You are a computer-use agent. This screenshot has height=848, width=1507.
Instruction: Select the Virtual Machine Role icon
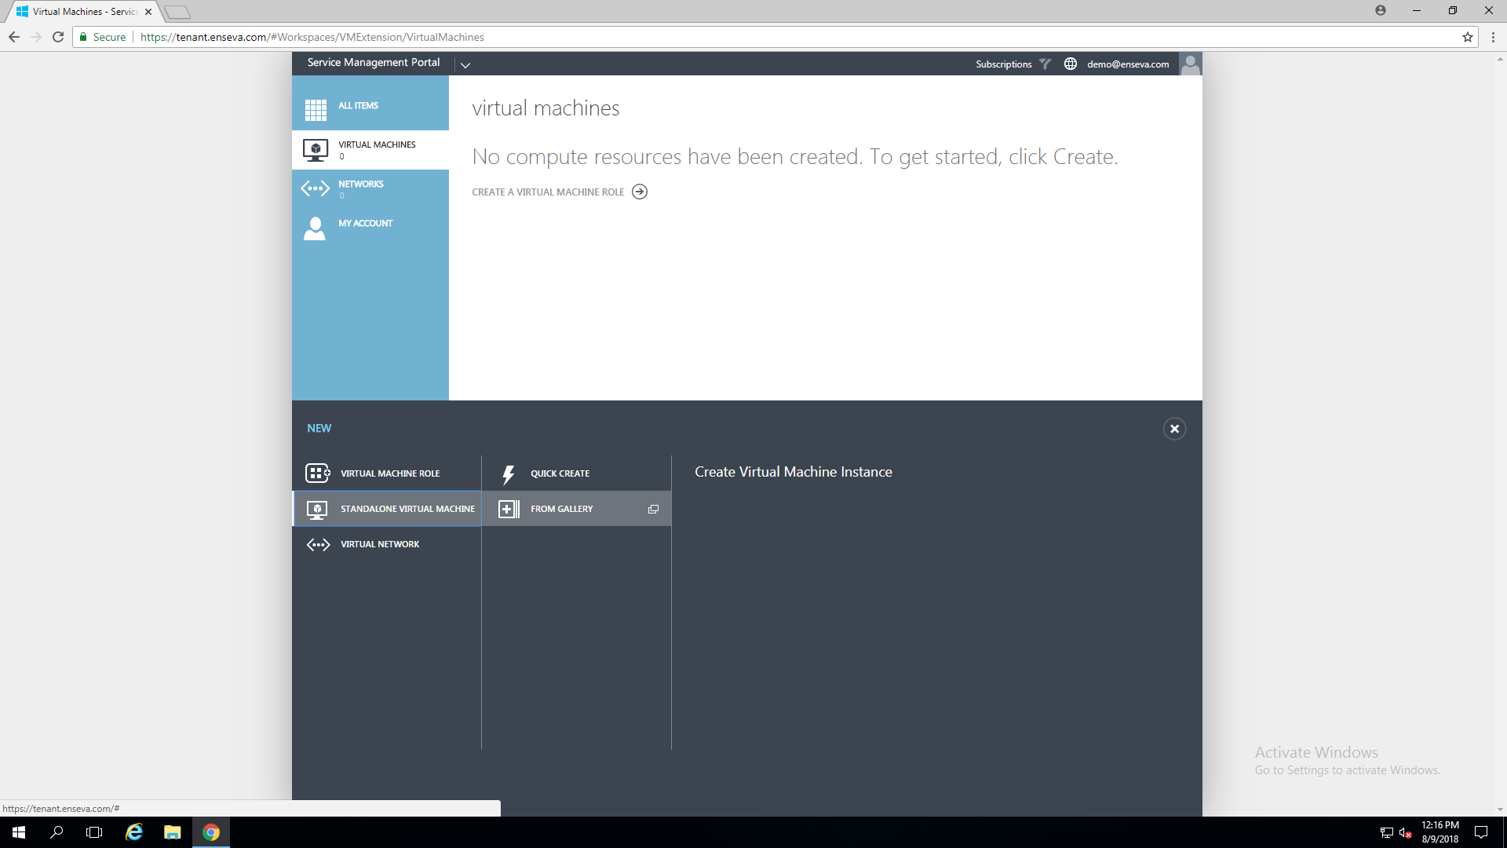pyautogui.click(x=317, y=473)
